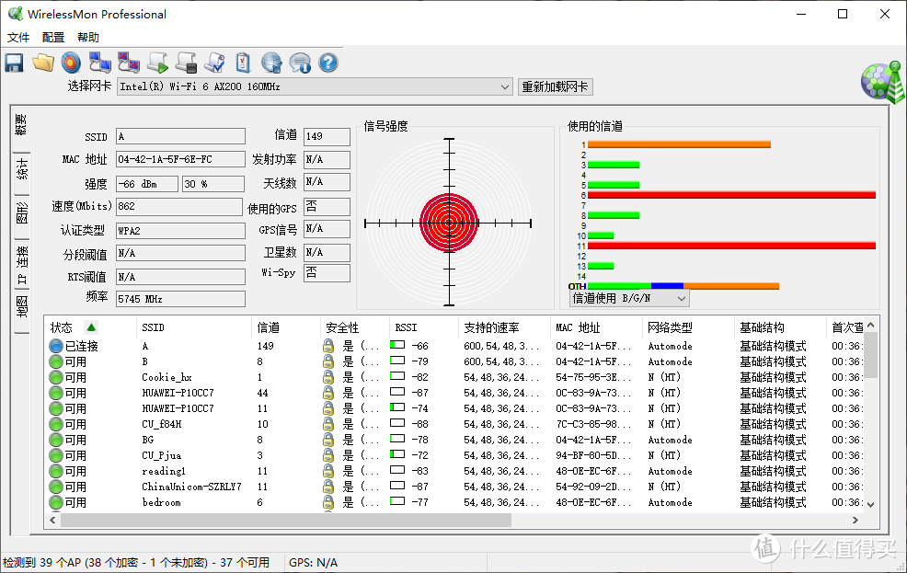Click the target reconnect icon
This screenshot has width=907, height=573.
[71, 62]
